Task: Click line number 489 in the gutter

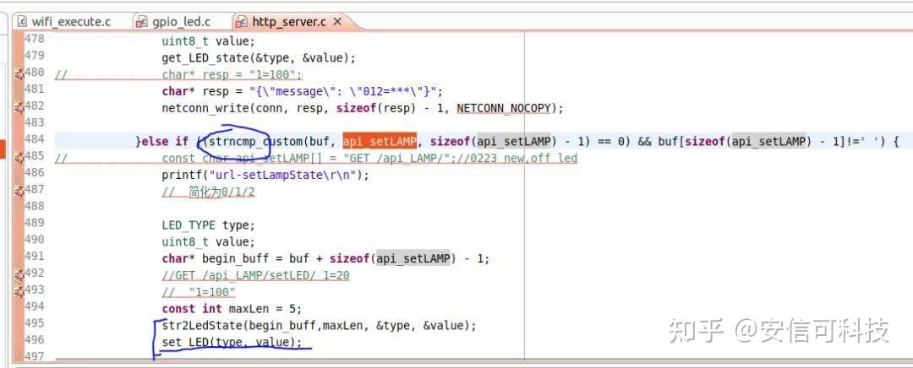Action: tap(35, 223)
